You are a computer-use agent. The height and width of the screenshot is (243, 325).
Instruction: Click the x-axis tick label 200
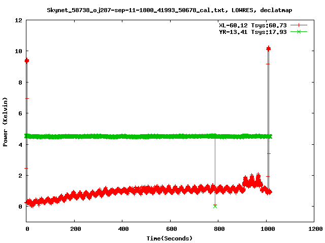(74, 229)
